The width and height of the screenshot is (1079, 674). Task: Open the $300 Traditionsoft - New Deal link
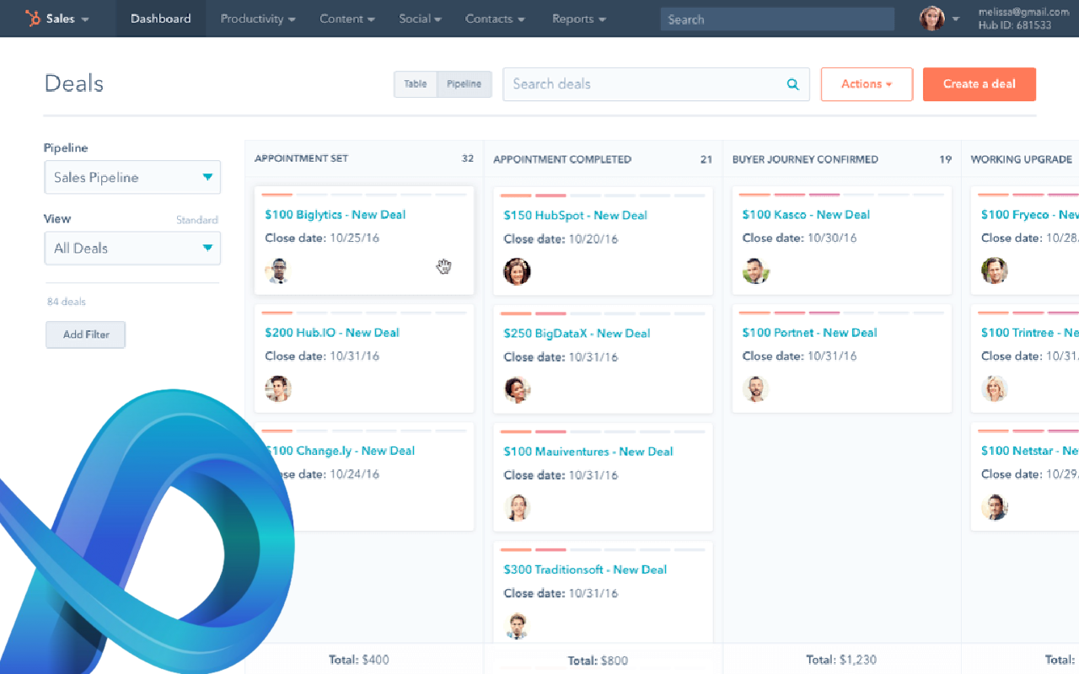coord(585,570)
